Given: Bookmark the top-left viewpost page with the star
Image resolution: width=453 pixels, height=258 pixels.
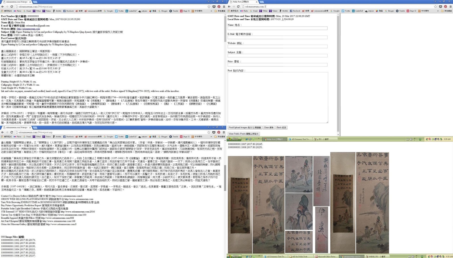Looking at the screenshot, I should click(x=209, y=7).
